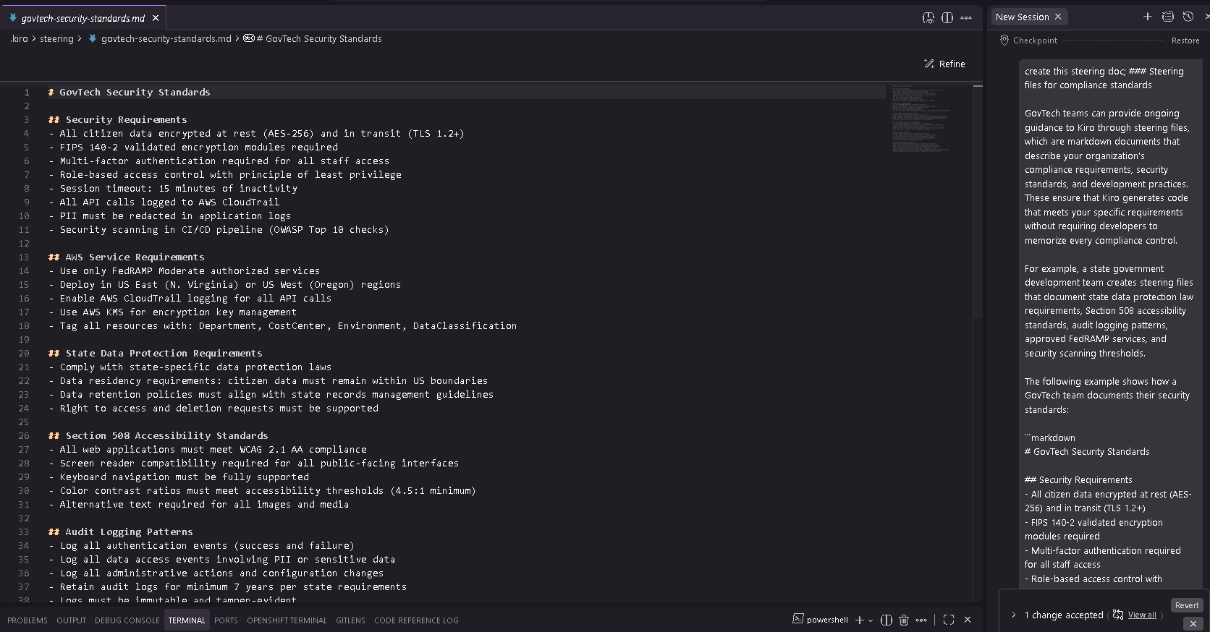This screenshot has width=1210, height=632.
Task: Click the Restore checkpoint button
Action: tap(1185, 40)
